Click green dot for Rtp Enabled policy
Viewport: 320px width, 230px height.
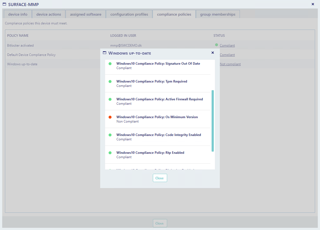(x=110, y=153)
